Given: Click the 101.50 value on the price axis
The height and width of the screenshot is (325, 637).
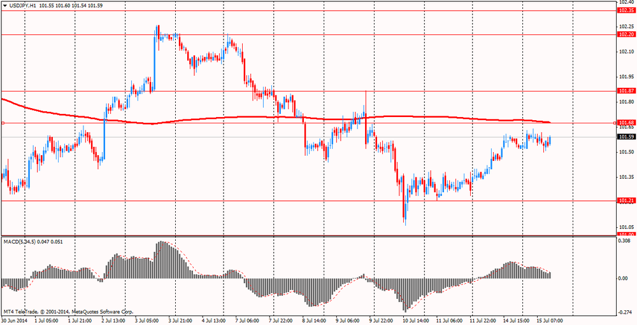Looking at the screenshot, I should (626, 152).
